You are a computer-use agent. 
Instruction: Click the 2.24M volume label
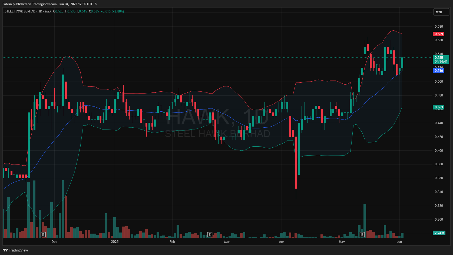pyautogui.click(x=439, y=233)
